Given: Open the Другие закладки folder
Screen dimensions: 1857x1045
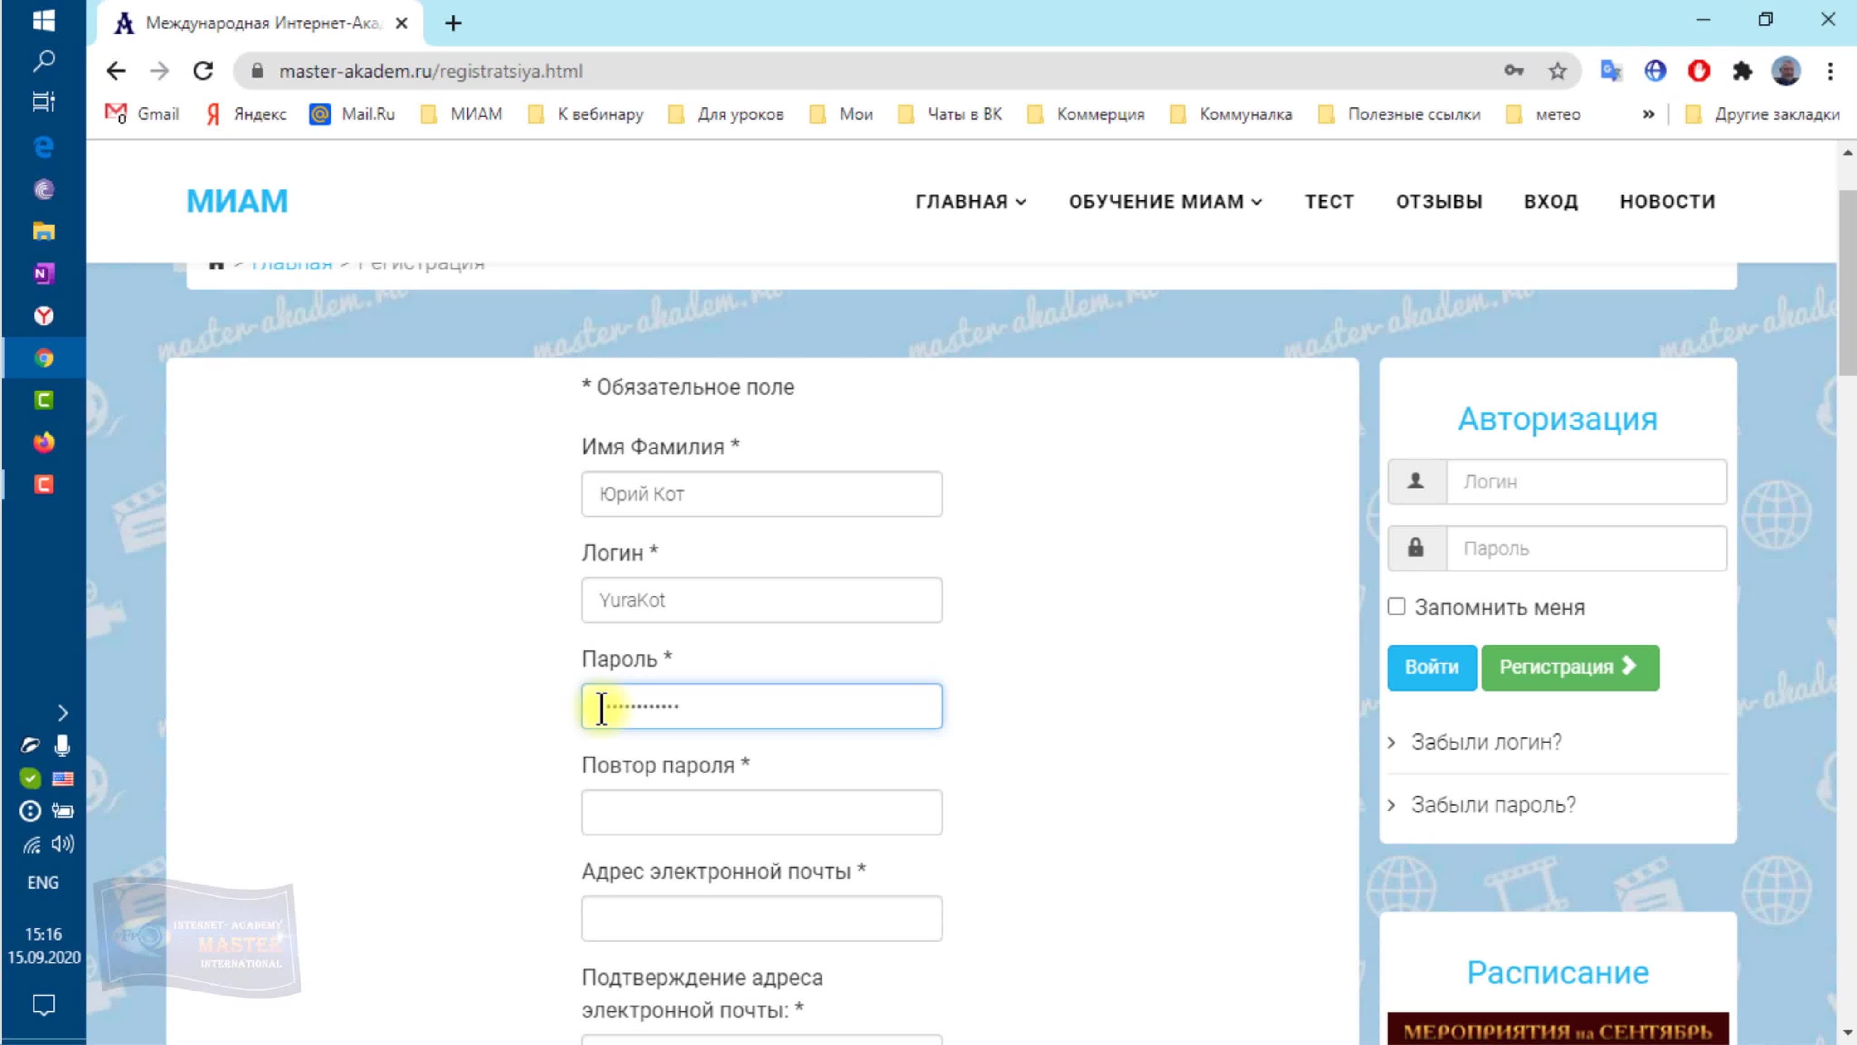Looking at the screenshot, I should pos(1763,114).
